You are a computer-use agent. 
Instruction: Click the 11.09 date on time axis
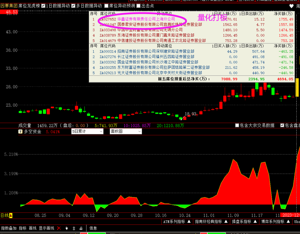click(x=233, y=215)
